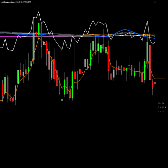Select the last red candle on the right
The image size is (168, 168).
point(155,83)
